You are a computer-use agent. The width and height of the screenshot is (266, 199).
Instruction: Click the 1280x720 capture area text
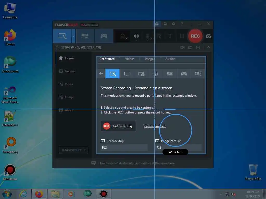point(81,47)
